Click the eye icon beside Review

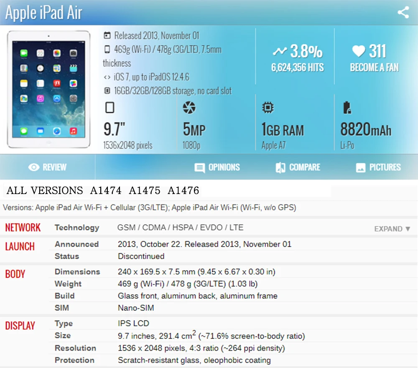click(34, 167)
